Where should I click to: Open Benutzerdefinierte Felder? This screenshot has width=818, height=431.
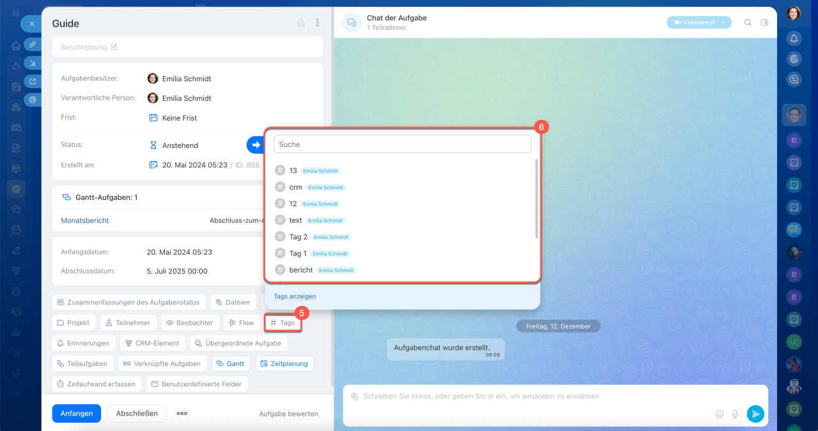pos(197,384)
